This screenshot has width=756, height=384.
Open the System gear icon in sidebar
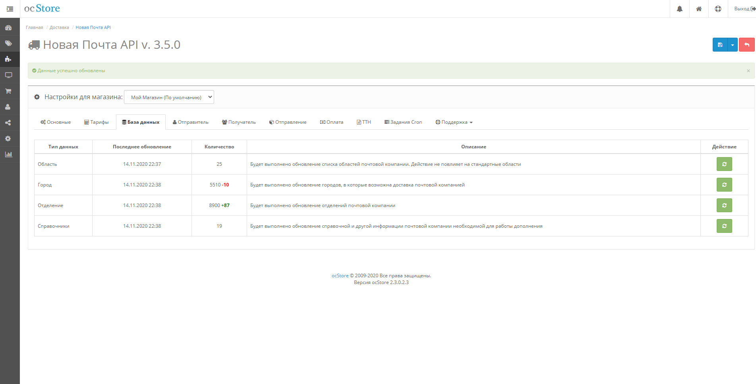click(8, 139)
